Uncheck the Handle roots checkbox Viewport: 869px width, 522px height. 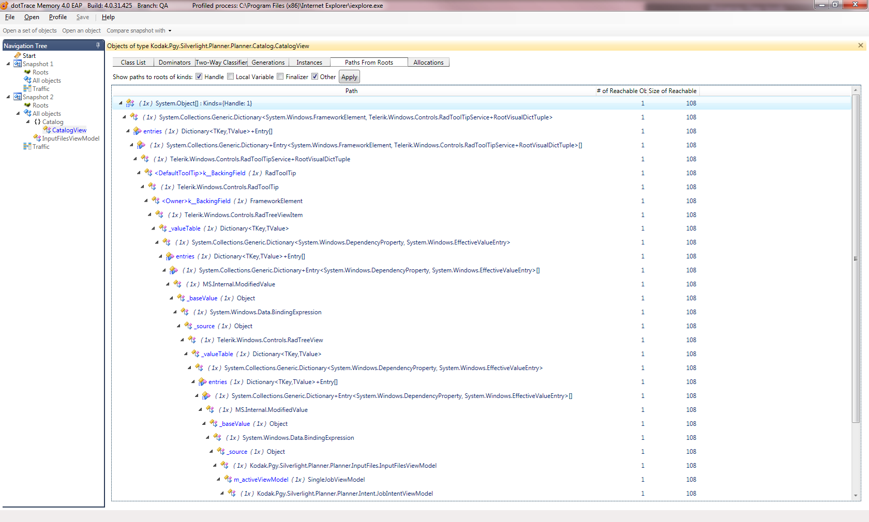pos(199,76)
